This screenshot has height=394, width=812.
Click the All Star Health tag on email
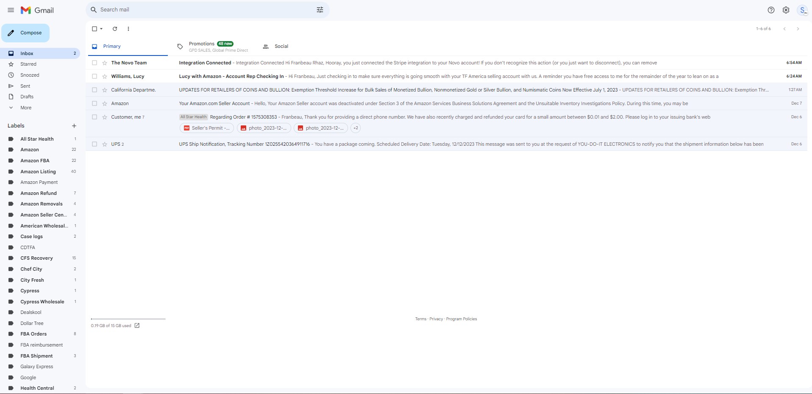(x=193, y=117)
